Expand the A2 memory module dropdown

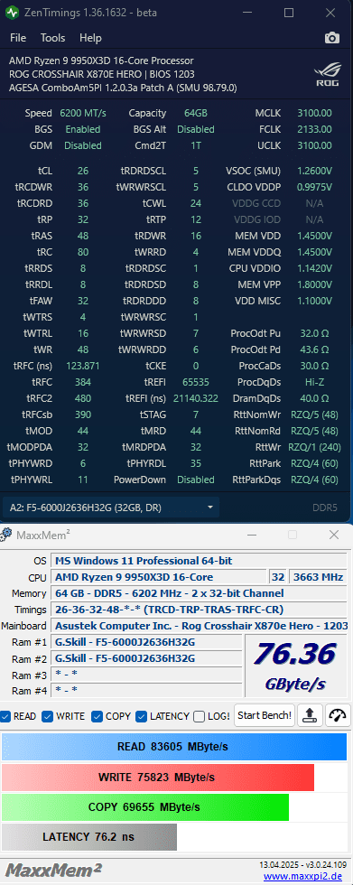point(111,508)
